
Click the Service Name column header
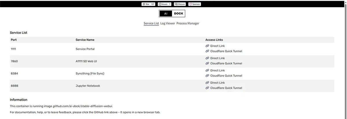pos(85,40)
